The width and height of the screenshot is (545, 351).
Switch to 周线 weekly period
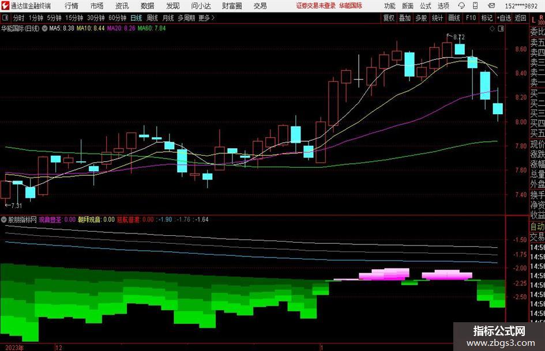click(x=152, y=18)
